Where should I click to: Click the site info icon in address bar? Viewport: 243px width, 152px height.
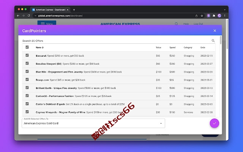point(35,16)
